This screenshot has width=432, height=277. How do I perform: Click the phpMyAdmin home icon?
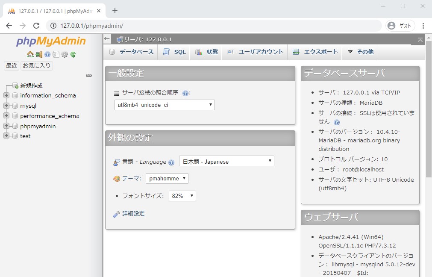(30, 54)
